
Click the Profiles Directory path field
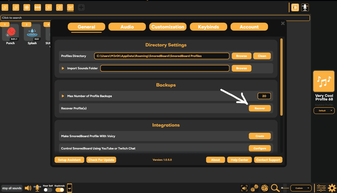(162, 56)
